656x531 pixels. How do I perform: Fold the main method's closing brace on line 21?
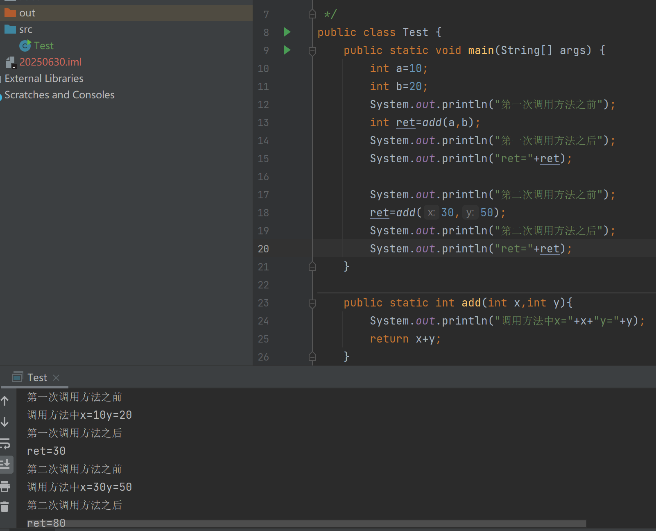[x=312, y=267]
